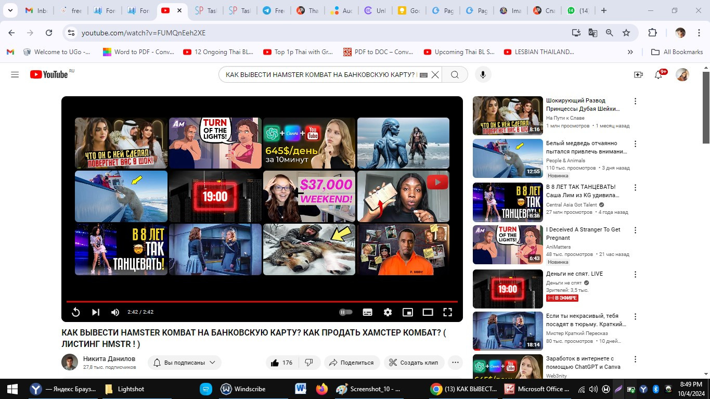Clear the YouTube search query
710x399 pixels.
[435, 75]
